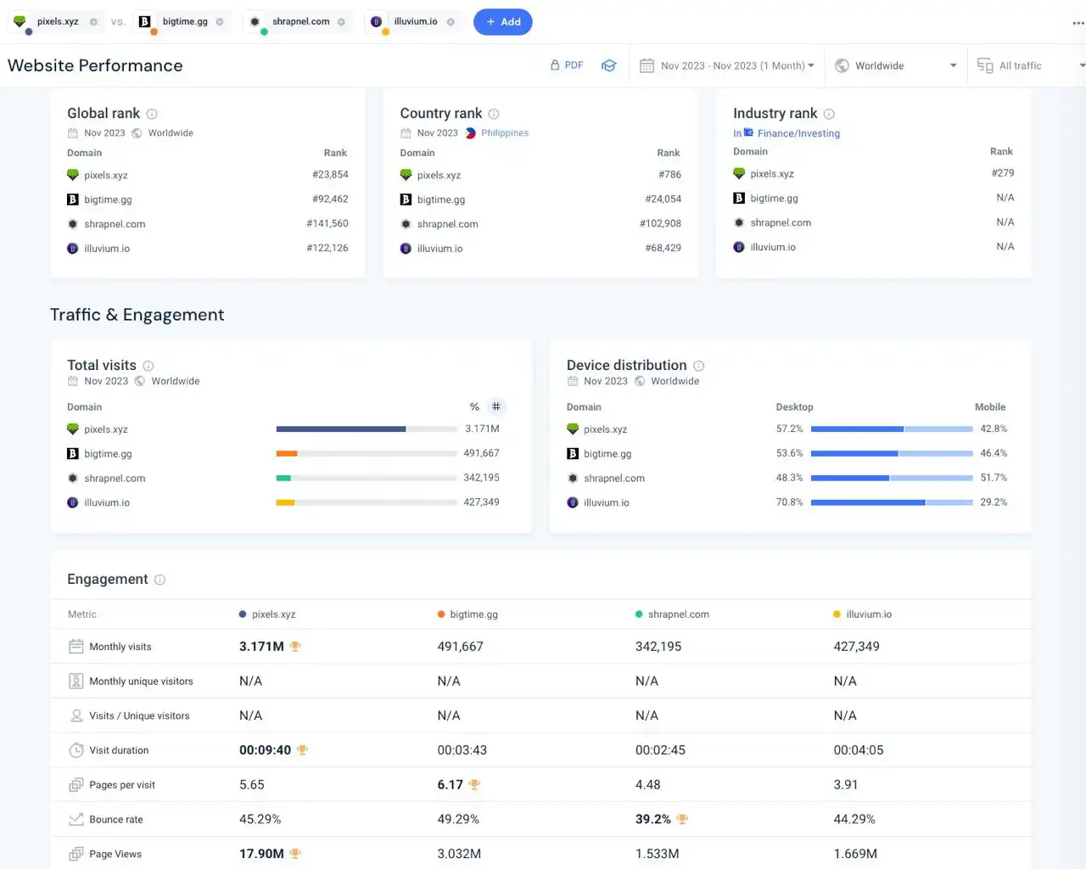Screen dimensions: 1086x869
Task: Click the Total visits info icon
Action: point(148,366)
